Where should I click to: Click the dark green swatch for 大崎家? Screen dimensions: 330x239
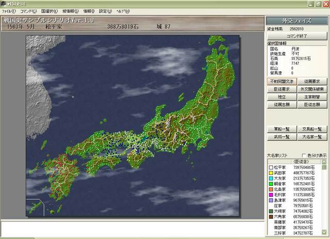tap(271, 211)
